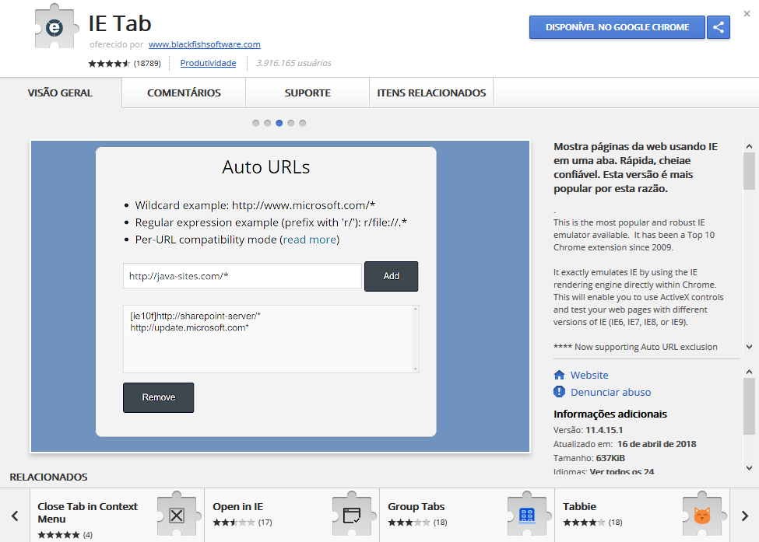This screenshot has height=542, width=759.
Task: Click Close Tab in Context Menu star rating
Action: (58, 535)
